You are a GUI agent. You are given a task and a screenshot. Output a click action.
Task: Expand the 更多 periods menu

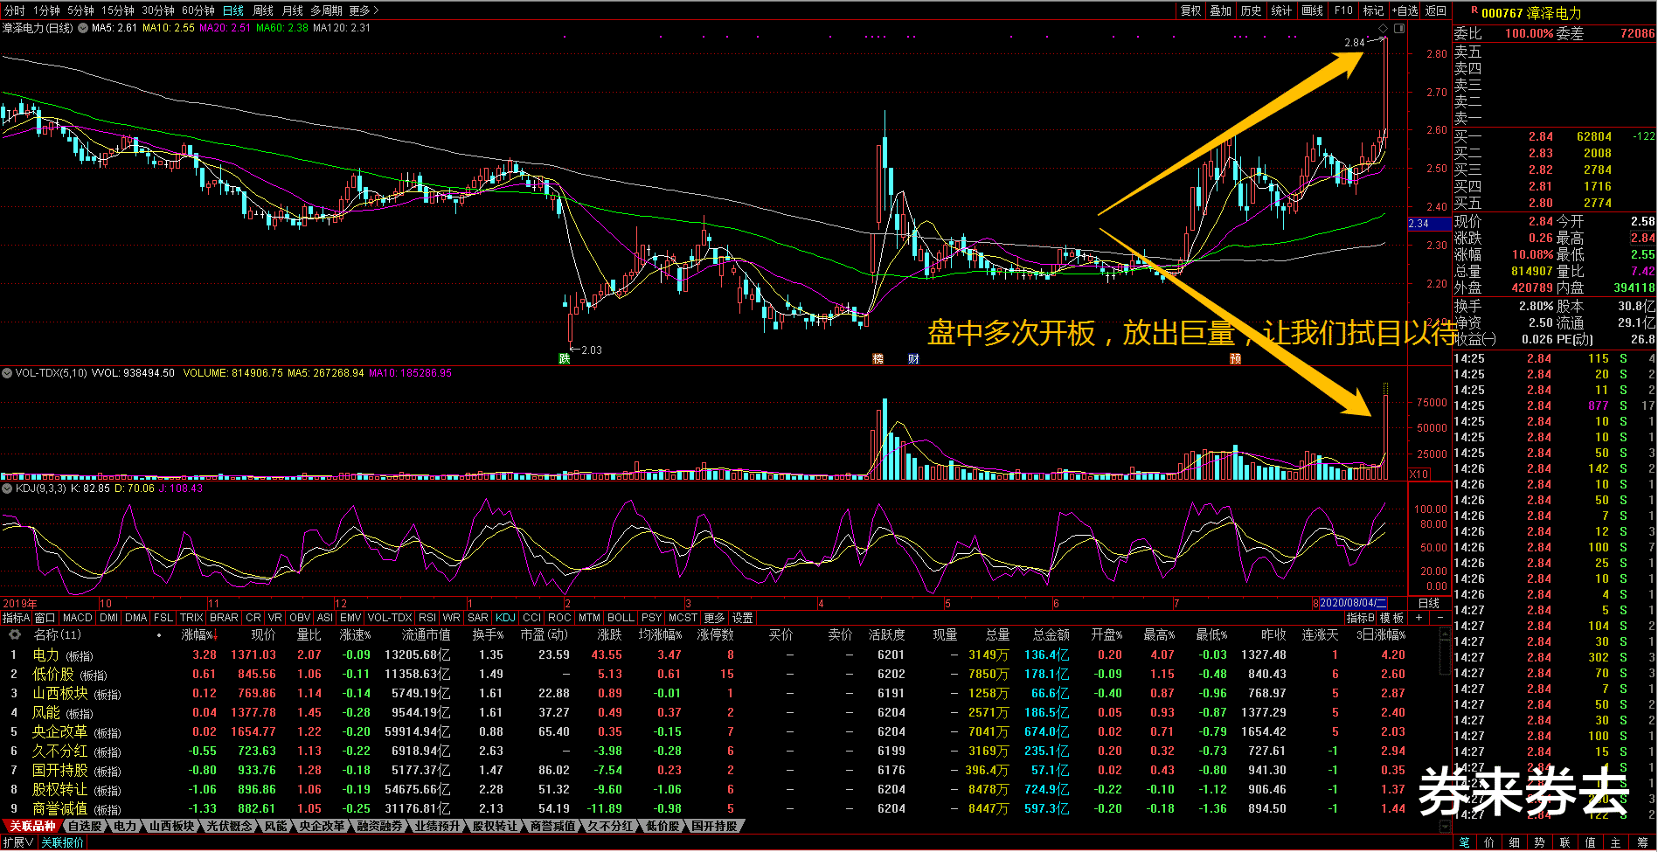tap(364, 10)
